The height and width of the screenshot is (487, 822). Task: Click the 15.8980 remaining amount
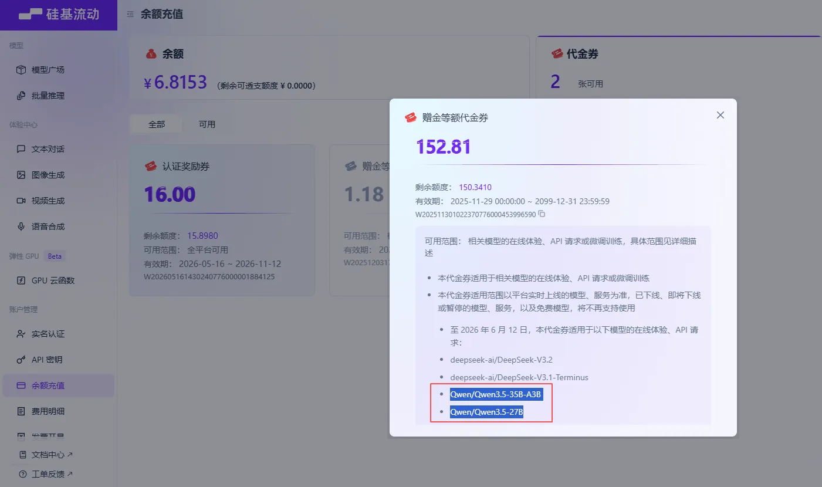[202, 236]
